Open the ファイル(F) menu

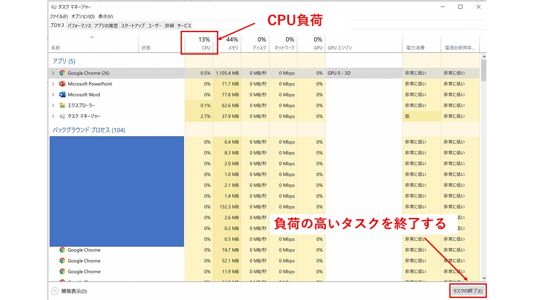(x=59, y=17)
